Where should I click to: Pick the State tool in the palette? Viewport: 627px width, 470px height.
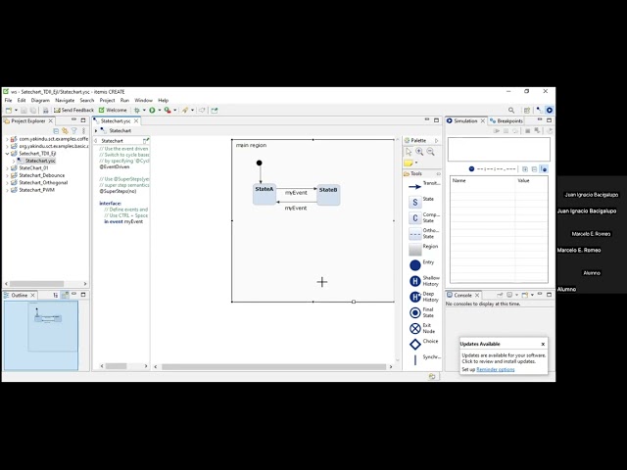(x=421, y=202)
